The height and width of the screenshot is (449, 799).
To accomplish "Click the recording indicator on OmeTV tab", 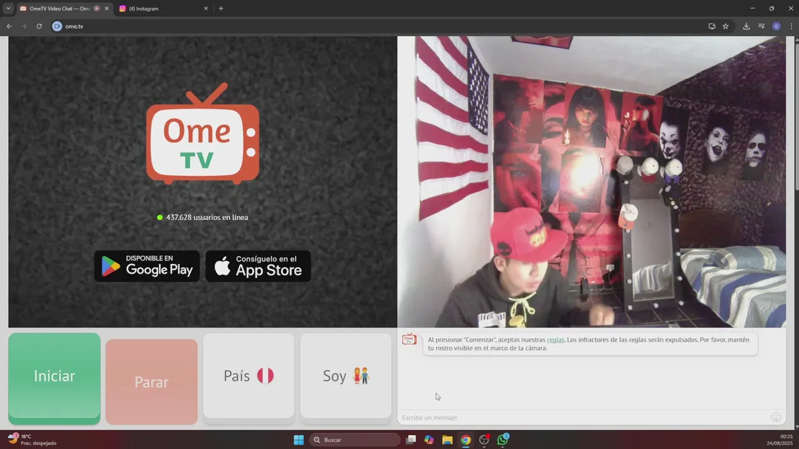I will 97,9.
